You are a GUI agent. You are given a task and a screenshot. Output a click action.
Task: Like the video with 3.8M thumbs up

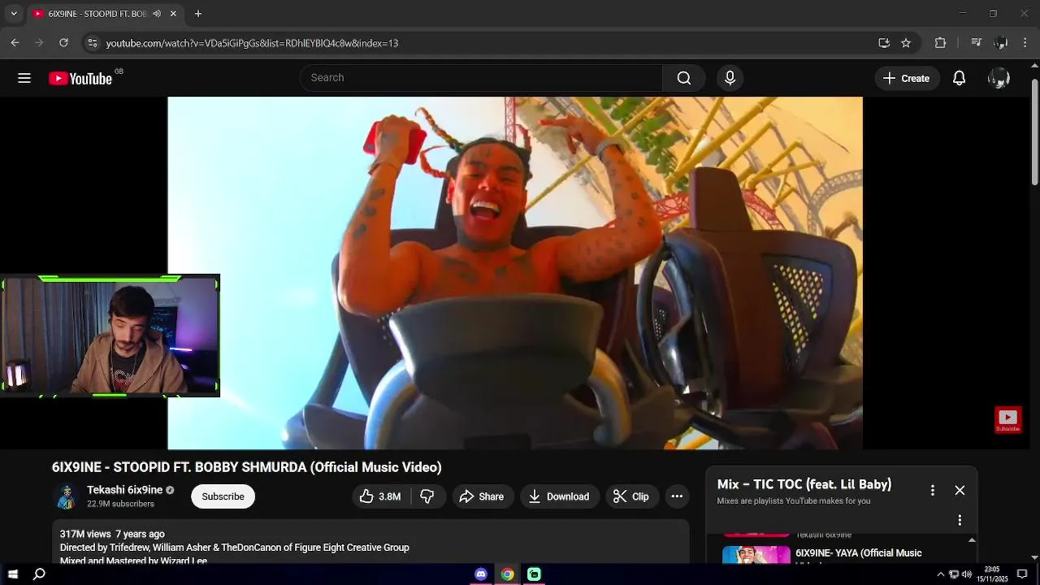click(380, 496)
